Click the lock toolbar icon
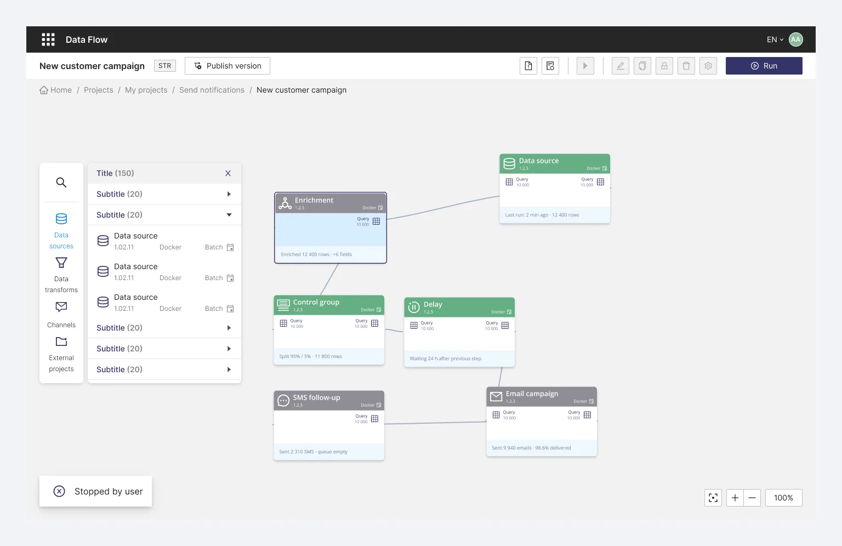842x546 pixels. pos(664,66)
